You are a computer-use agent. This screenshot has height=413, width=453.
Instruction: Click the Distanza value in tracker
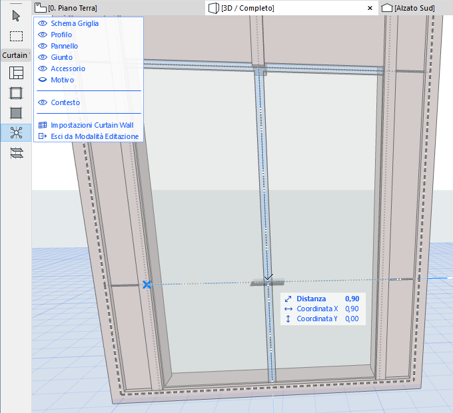352,299
